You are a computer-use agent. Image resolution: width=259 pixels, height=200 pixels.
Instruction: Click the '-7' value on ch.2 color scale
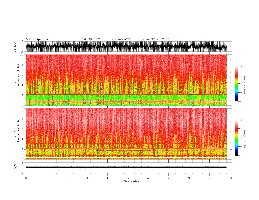click(x=241, y=156)
